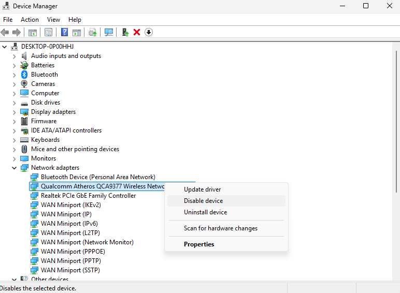400x293 pixels.
Task: Click the disable device down-arrow toolbar icon
Action: click(x=149, y=32)
